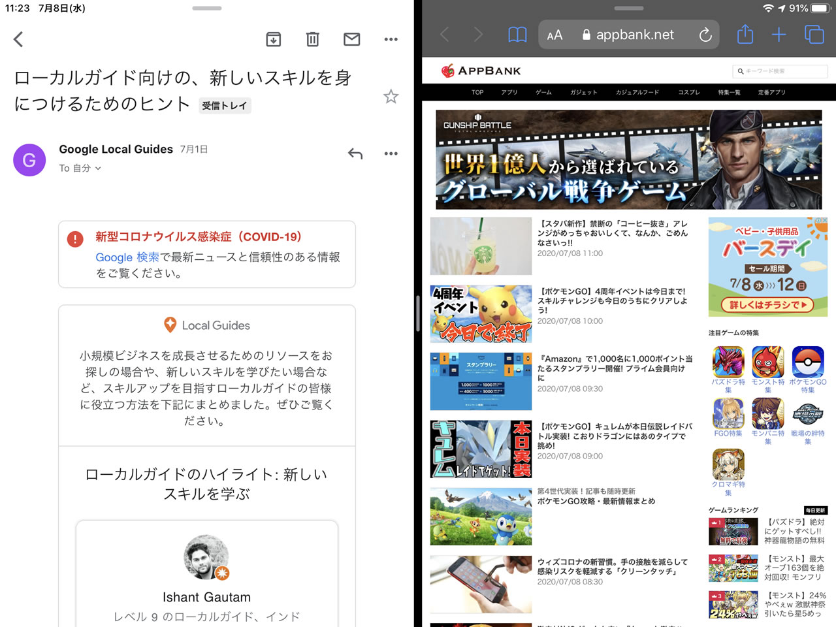Open the 定番アプリ menu item

click(x=772, y=92)
